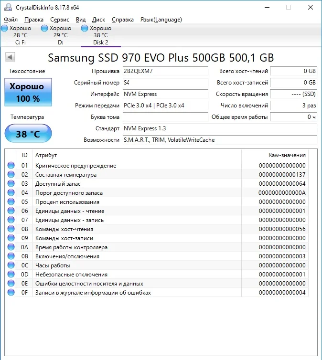Click status orb for attribute 05 percentage used

[x=11, y=201]
